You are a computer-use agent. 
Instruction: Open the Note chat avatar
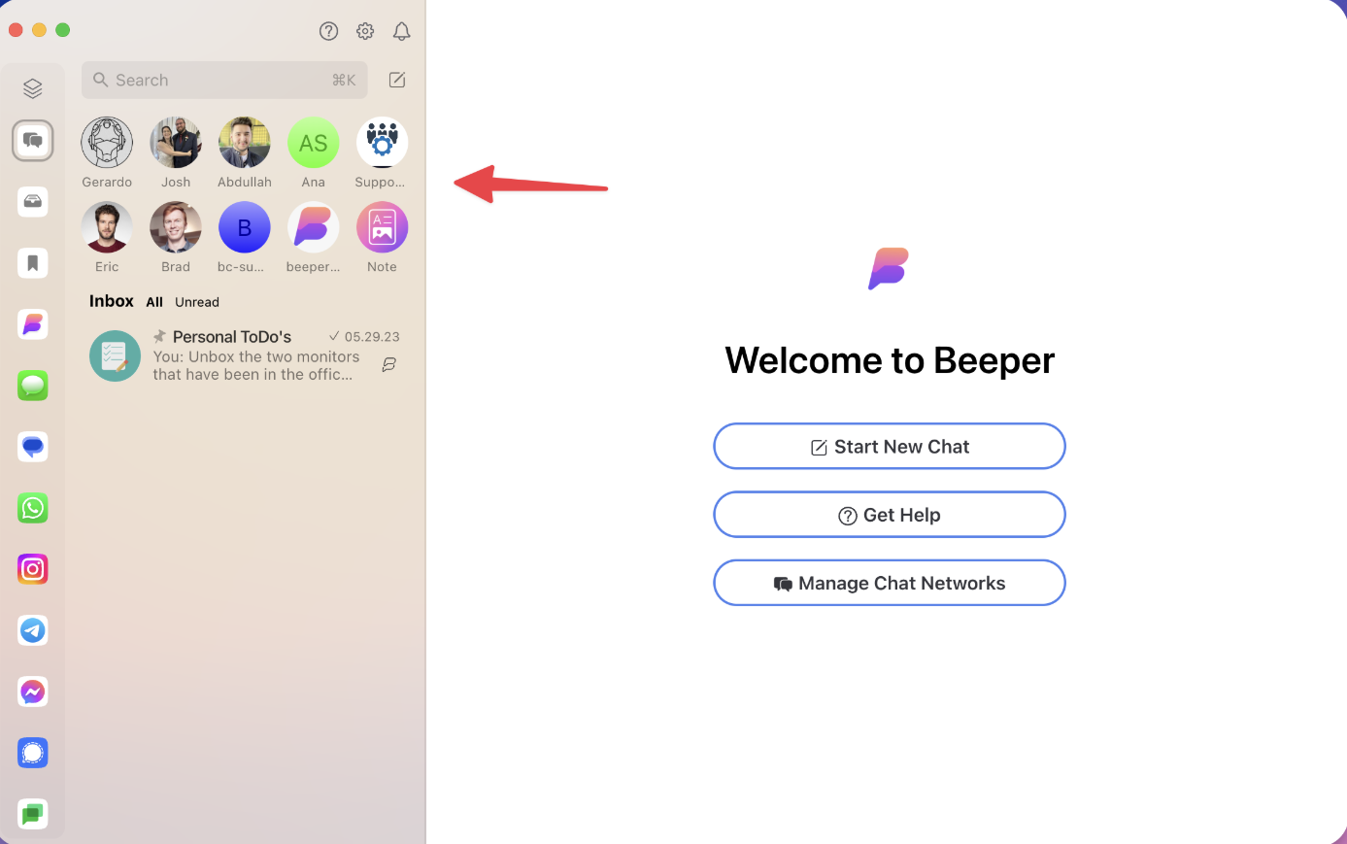pyautogui.click(x=382, y=227)
